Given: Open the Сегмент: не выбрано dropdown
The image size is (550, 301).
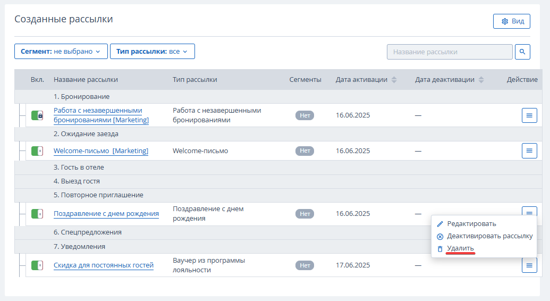Looking at the screenshot, I should (61, 51).
